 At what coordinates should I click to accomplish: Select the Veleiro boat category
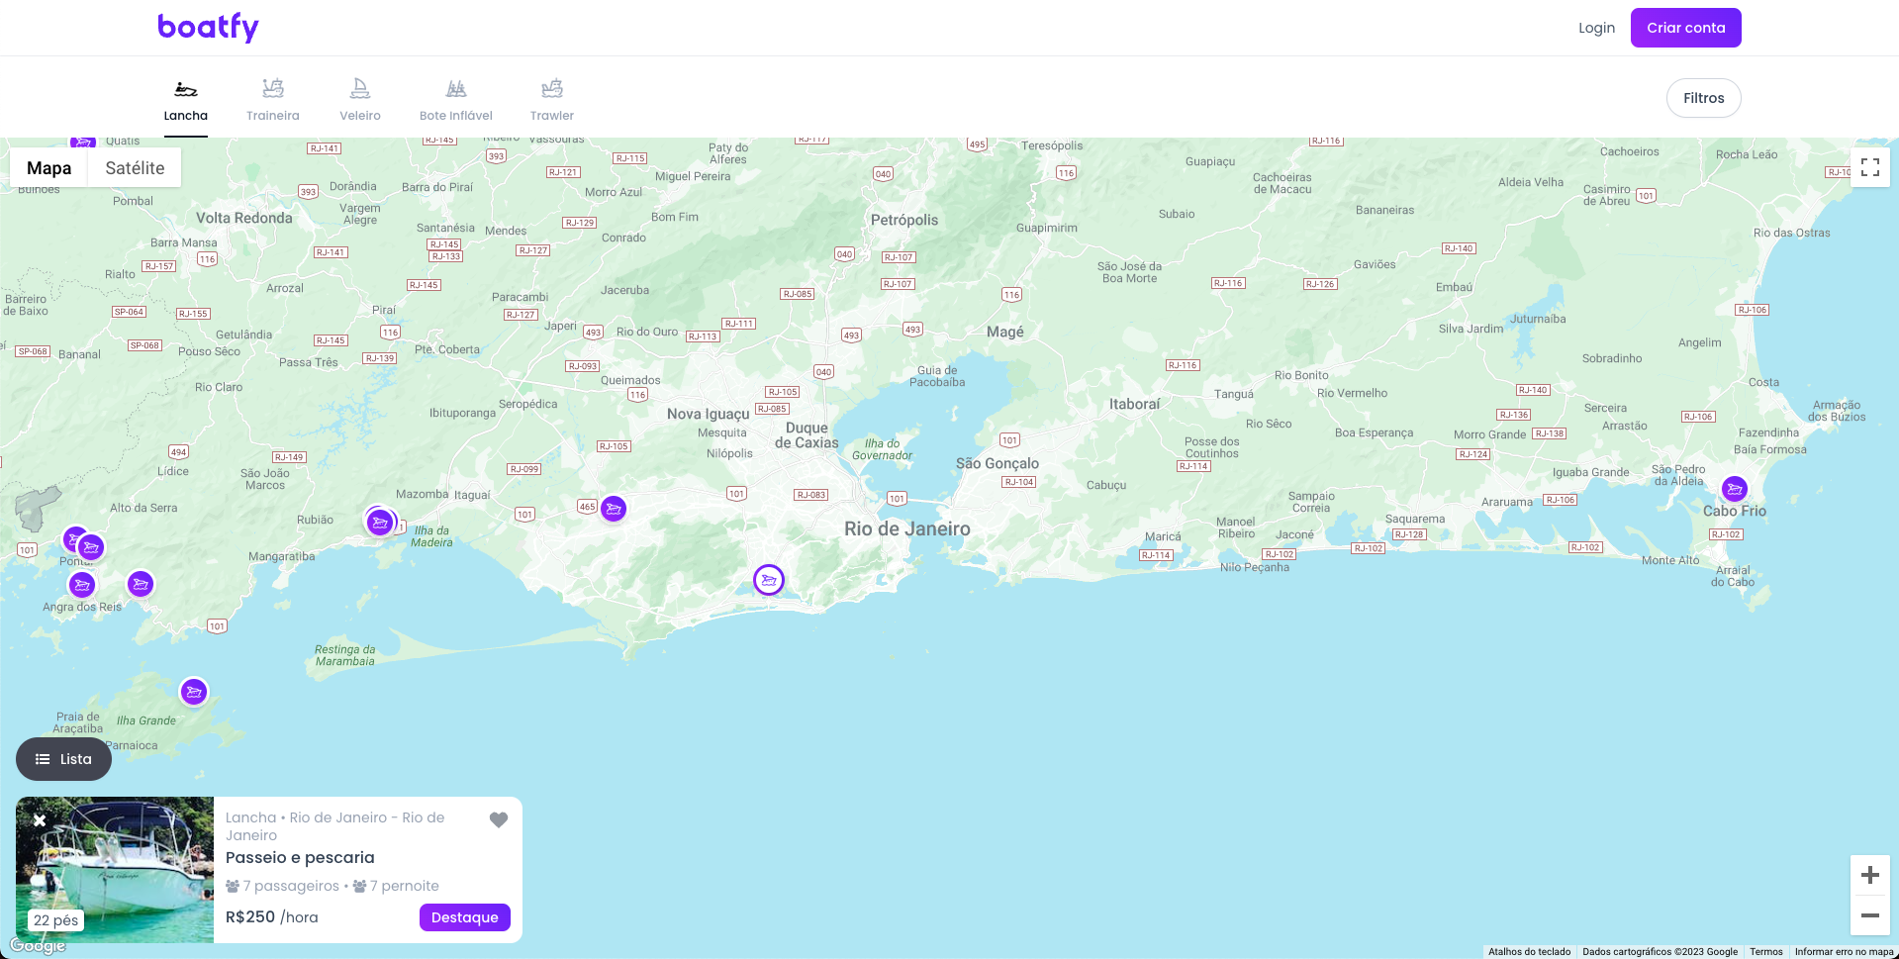coord(360,100)
